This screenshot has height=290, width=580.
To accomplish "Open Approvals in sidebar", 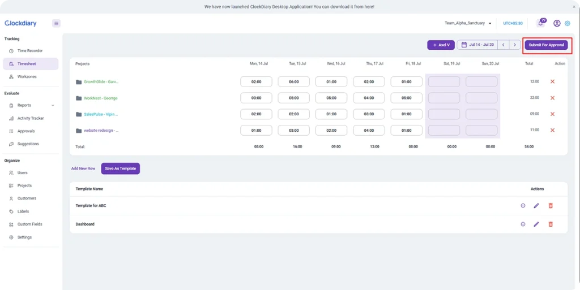I will click(31, 131).
